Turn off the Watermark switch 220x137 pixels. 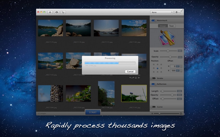(x=154, y=21)
